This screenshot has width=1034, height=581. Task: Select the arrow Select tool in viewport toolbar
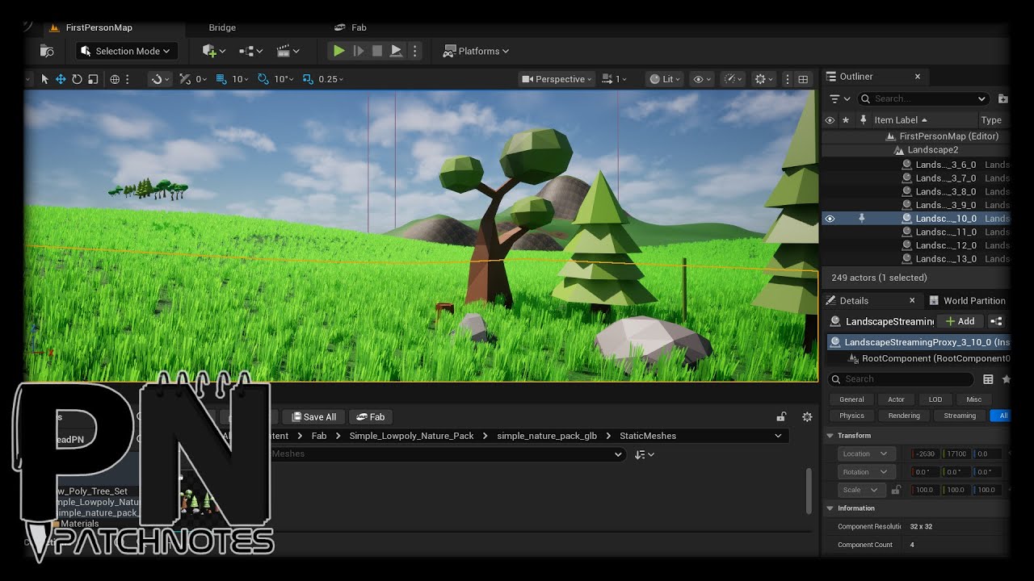click(x=44, y=79)
